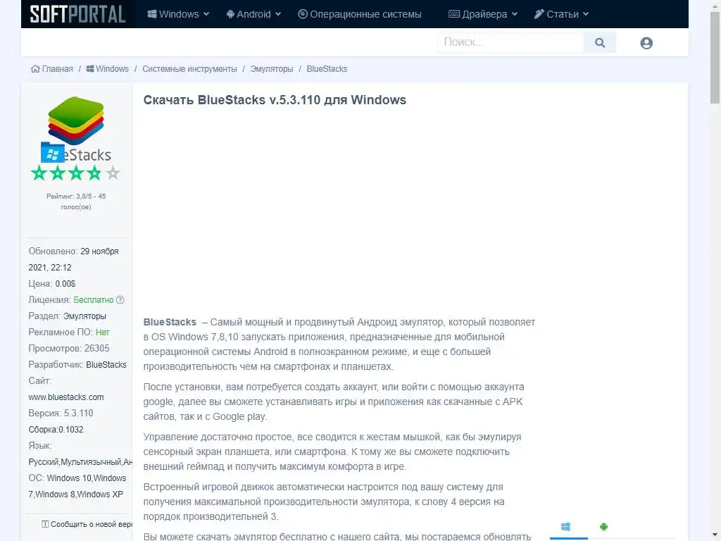Switch to the Windows icon tab

(x=565, y=527)
